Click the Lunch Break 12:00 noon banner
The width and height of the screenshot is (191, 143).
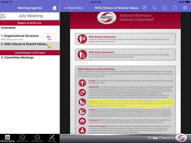coord(30,53)
